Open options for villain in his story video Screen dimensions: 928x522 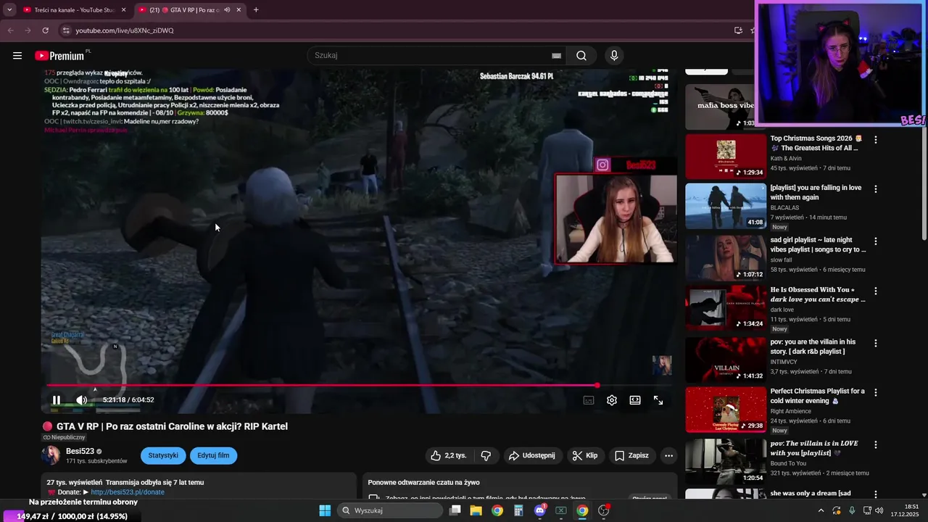pyautogui.click(x=876, y=343)
